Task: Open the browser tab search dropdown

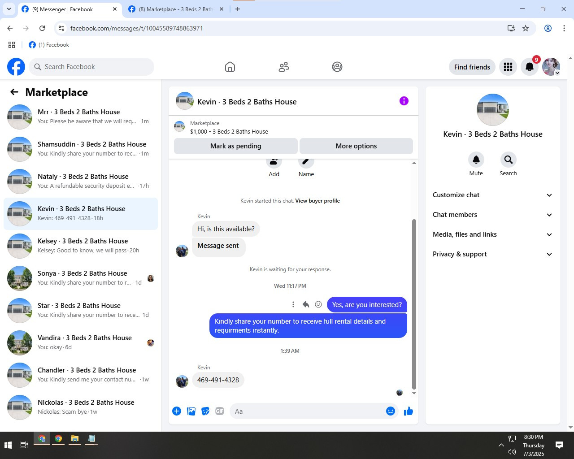Action: point(9,9)
